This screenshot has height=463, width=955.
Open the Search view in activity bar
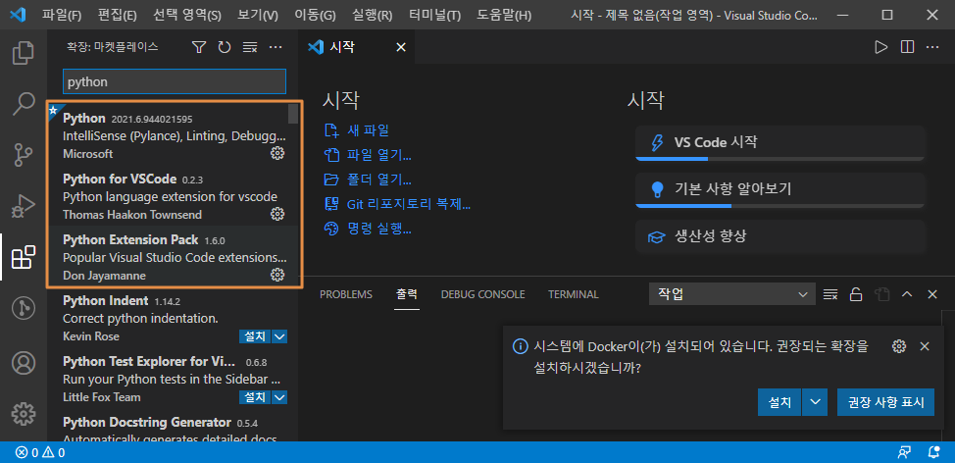(24, 104)
